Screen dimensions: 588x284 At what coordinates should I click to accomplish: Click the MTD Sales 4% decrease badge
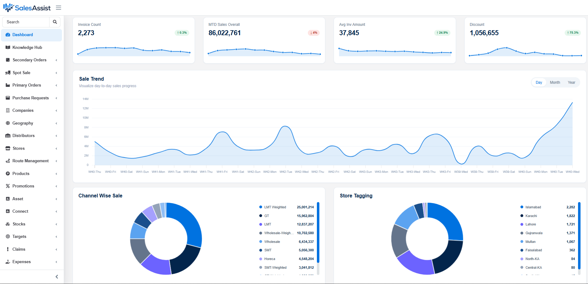tap(313, 33)
